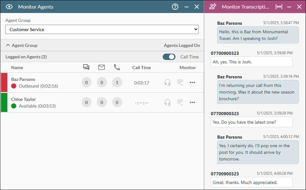The image size is (306, 190).
Task: Toggle the Call Time switch off
Action: [169, 57]
